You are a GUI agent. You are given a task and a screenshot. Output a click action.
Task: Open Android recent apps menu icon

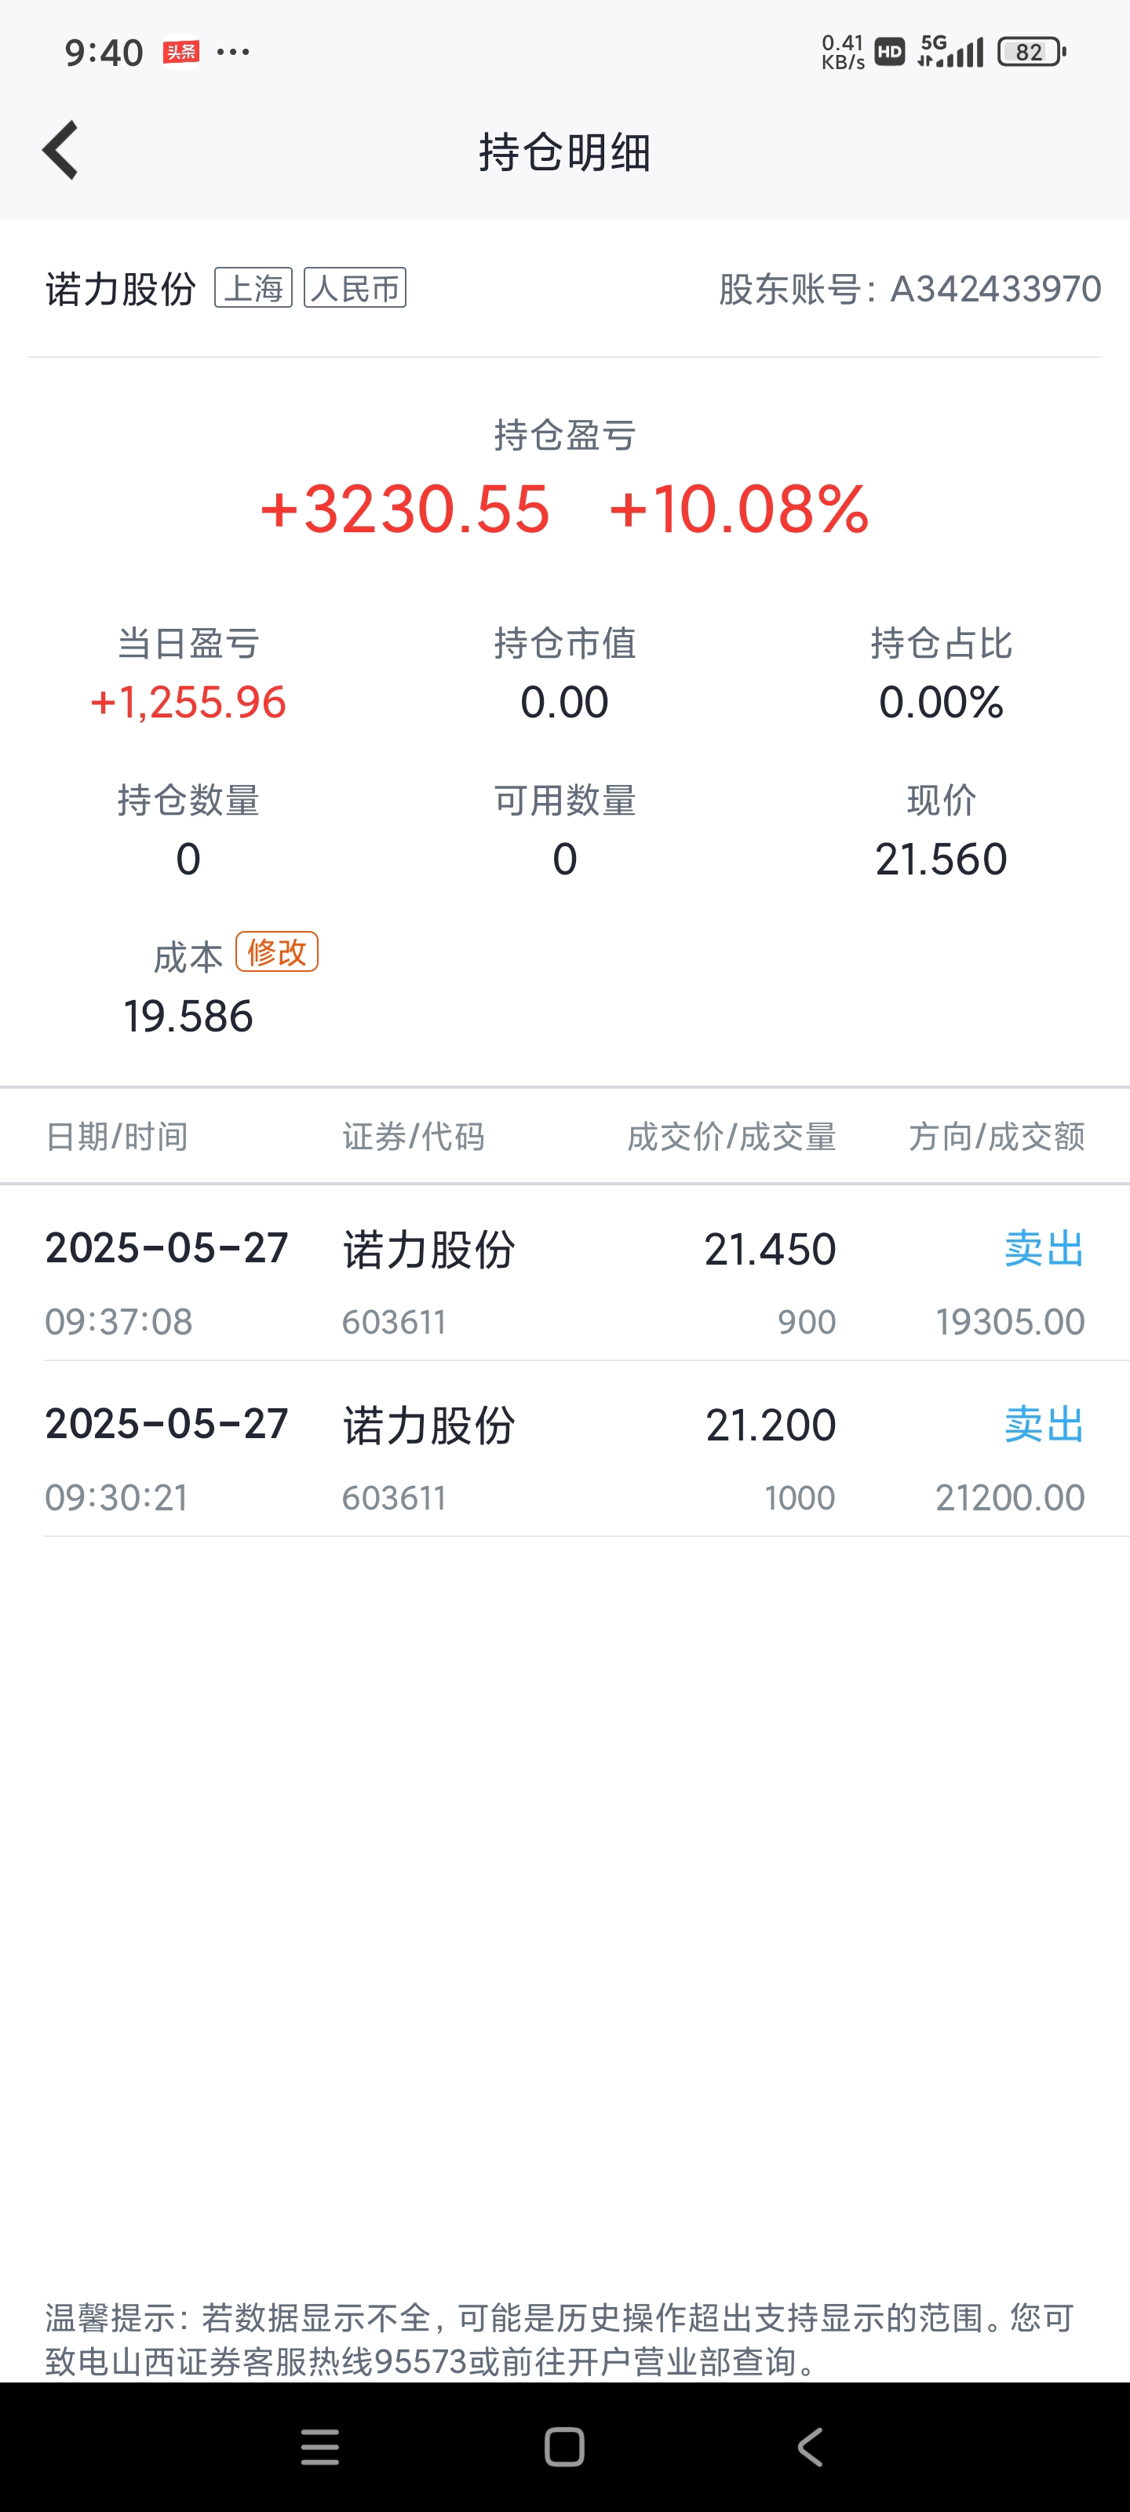(320, 2447)
